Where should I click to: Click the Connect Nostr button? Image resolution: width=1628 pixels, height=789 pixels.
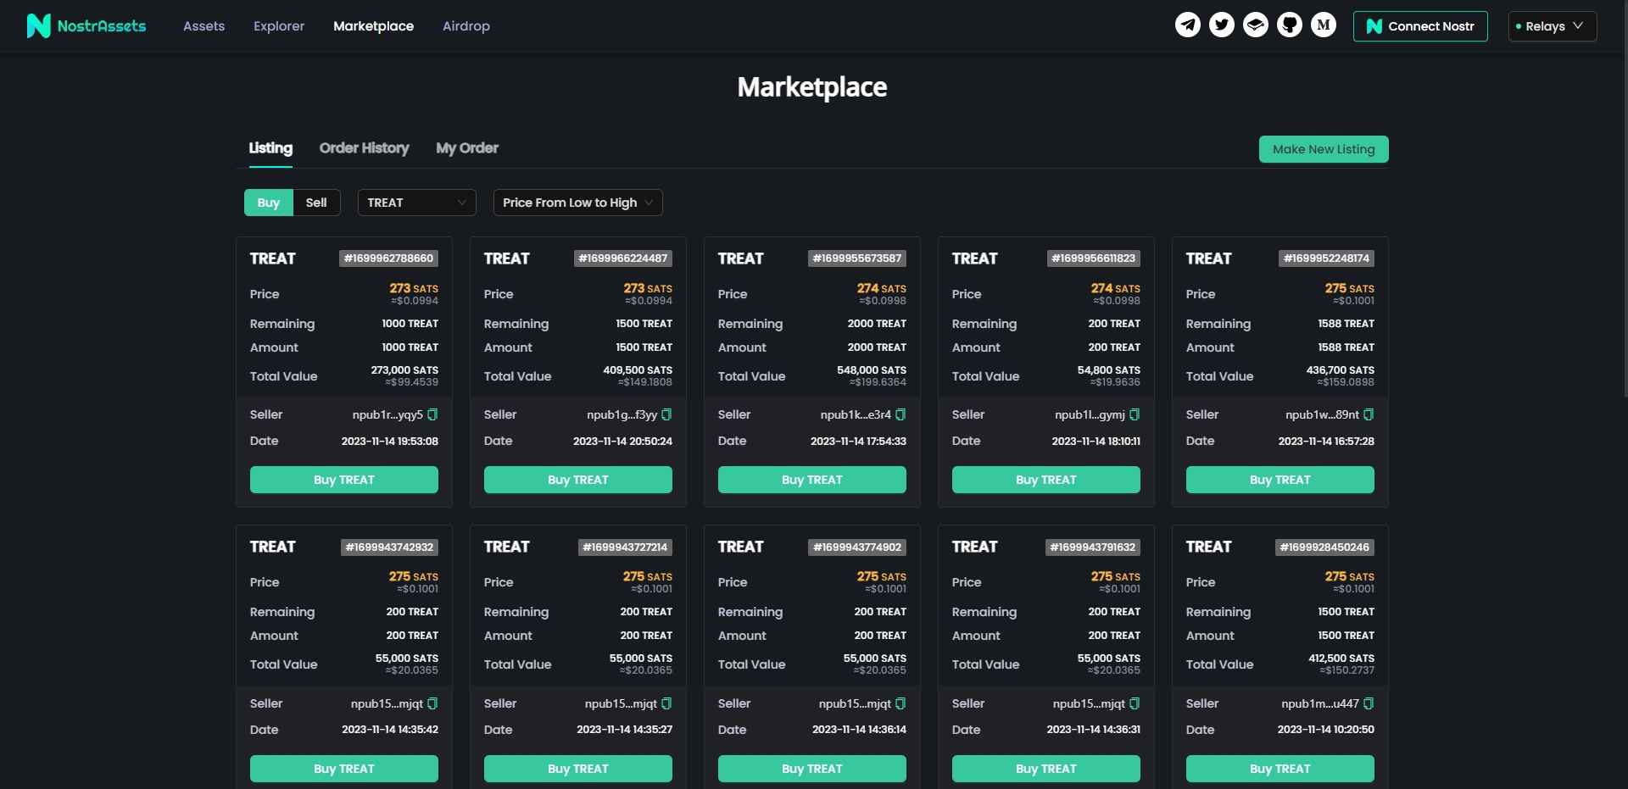pos(1420,26)
